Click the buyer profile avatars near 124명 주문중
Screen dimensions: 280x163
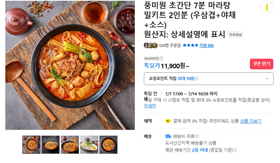point(150,45)
